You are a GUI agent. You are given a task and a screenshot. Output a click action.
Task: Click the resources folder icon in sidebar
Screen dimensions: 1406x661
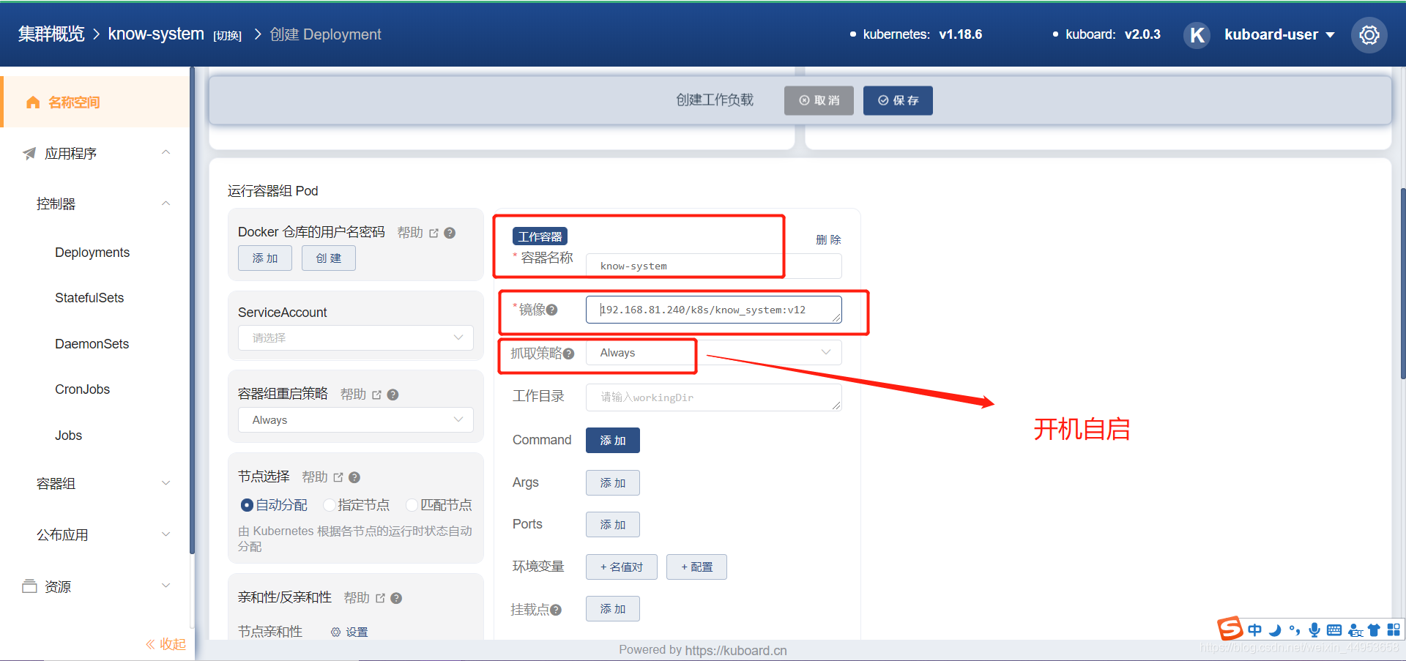click(x=29, y=586)
